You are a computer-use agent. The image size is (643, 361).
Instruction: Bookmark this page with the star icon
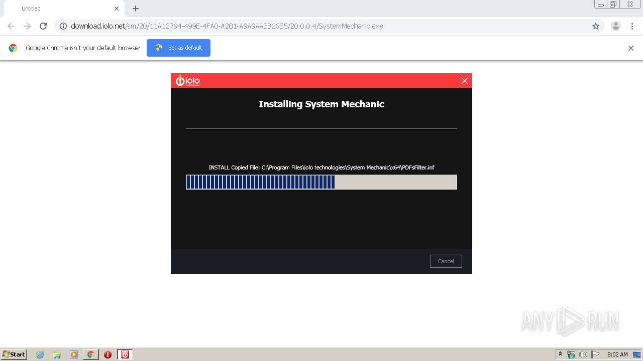(596, 26)
